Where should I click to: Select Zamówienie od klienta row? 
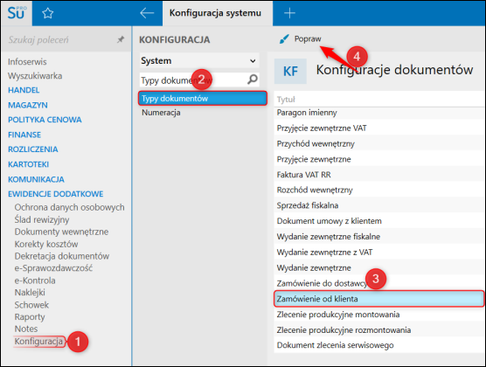pyautogui.click(x=378, y=299)
